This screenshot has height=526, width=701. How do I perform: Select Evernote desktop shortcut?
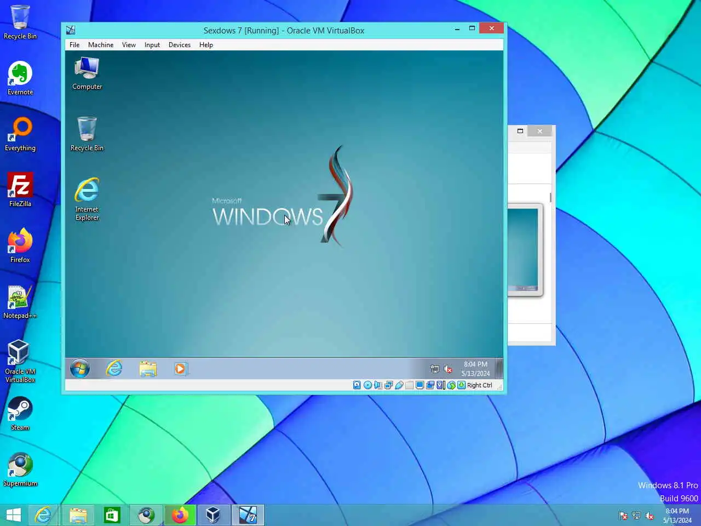20,78
